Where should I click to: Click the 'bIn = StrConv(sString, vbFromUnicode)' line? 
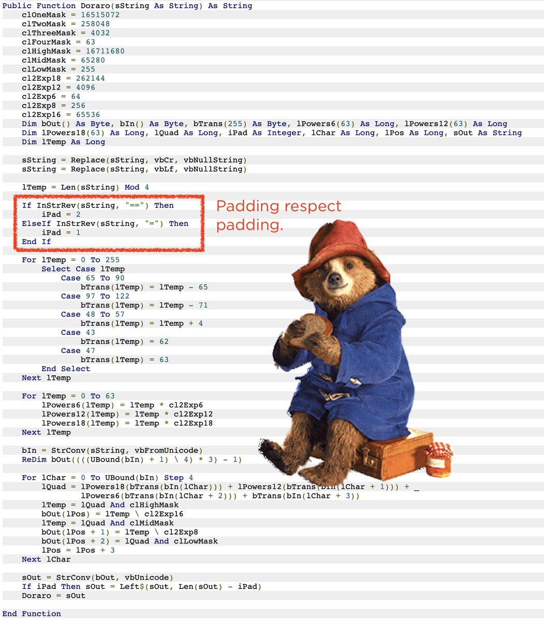tap(112, 450)
